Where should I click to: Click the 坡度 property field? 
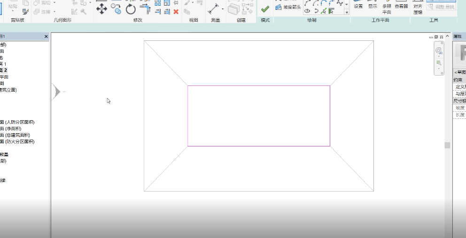[459, 108]
